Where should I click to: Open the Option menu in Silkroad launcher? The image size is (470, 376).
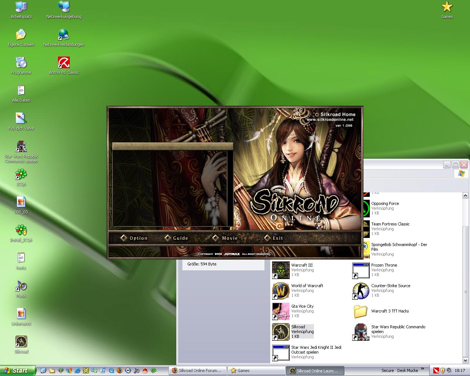click(134, 238)
